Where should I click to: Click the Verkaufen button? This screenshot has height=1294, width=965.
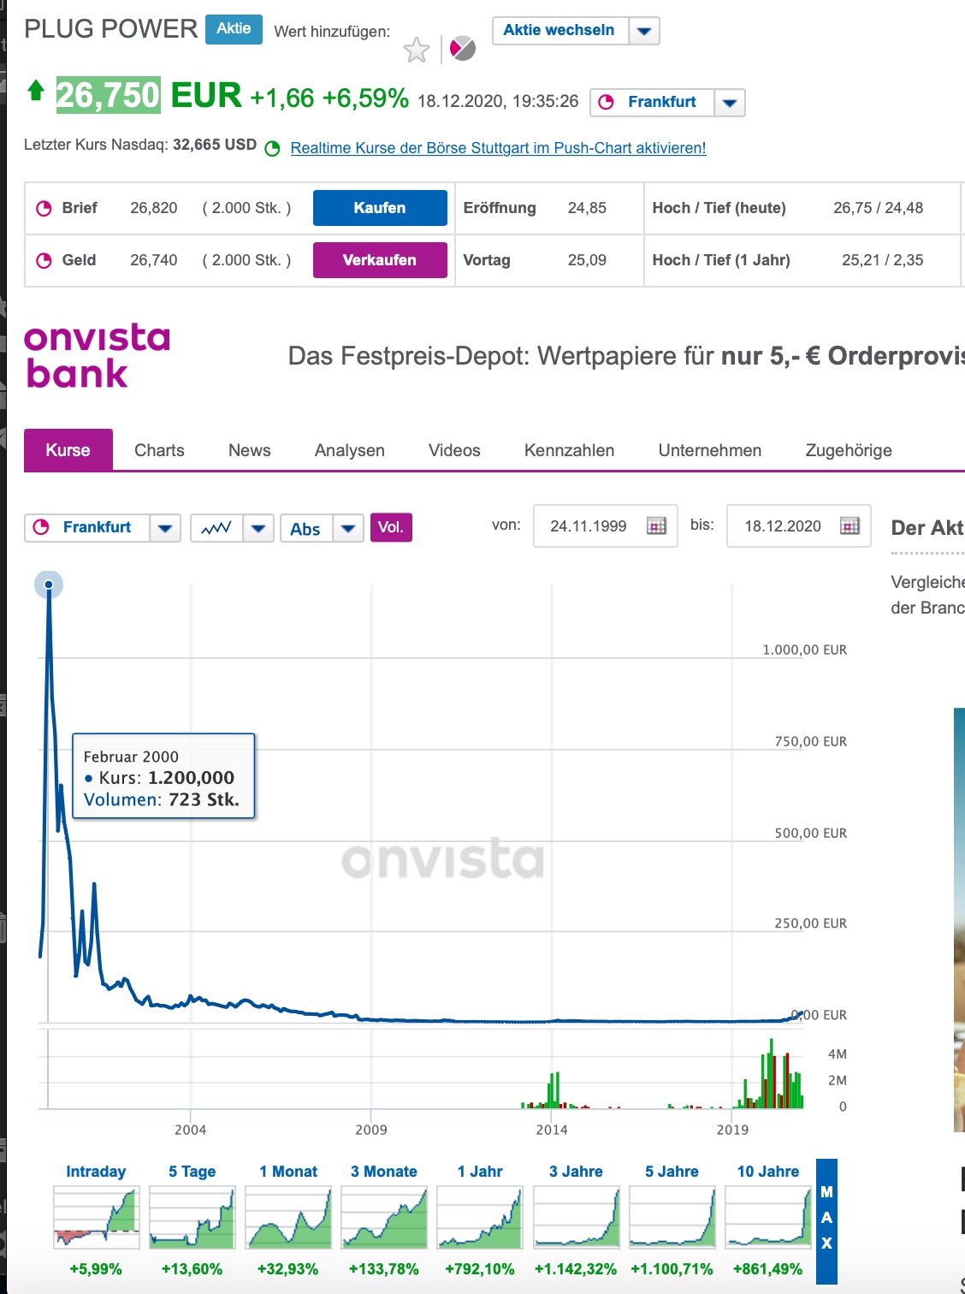tap(380, 260)
